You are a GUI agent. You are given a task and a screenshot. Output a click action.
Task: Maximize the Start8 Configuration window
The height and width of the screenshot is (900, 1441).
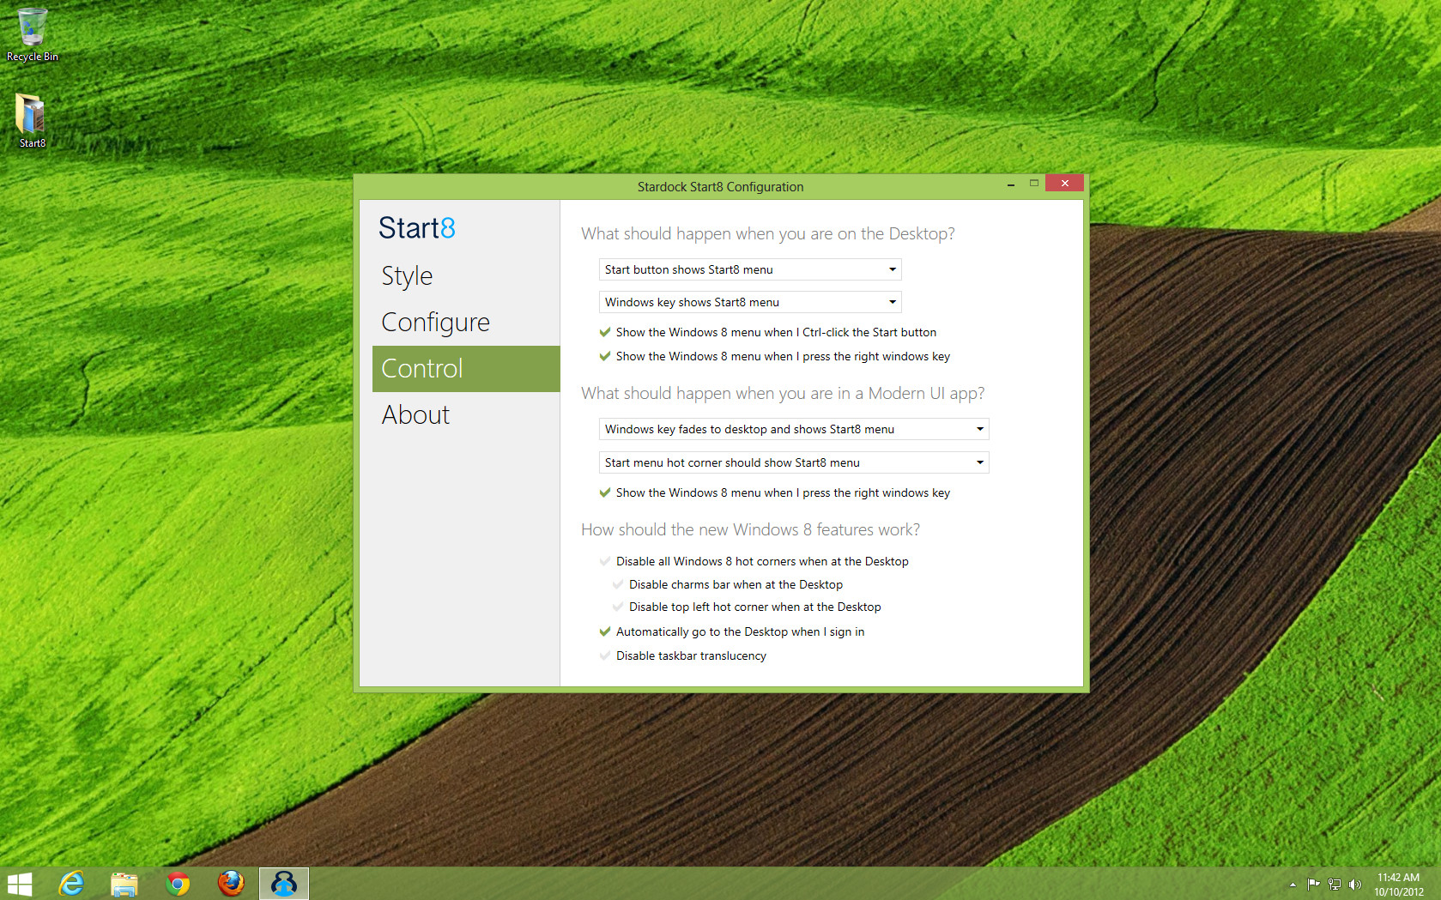[1034, 184]
